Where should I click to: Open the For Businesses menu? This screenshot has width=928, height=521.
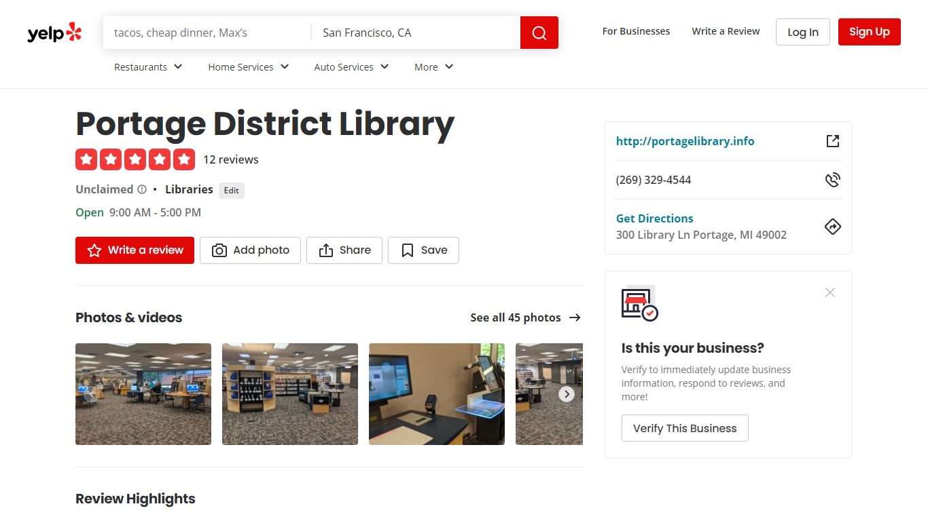(636, 31)
